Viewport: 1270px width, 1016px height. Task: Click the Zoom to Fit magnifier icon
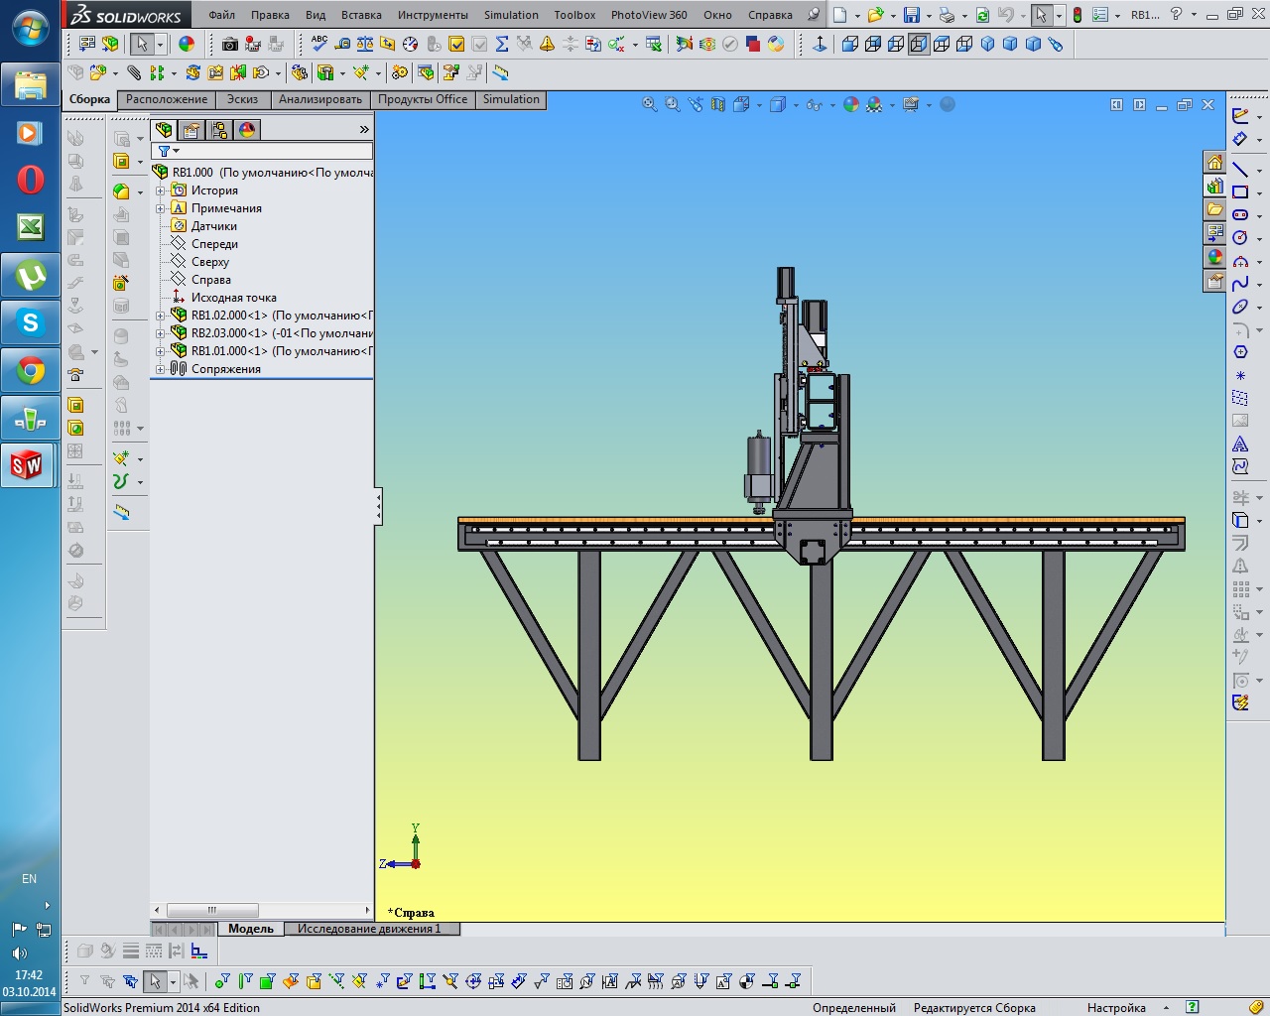650,104
